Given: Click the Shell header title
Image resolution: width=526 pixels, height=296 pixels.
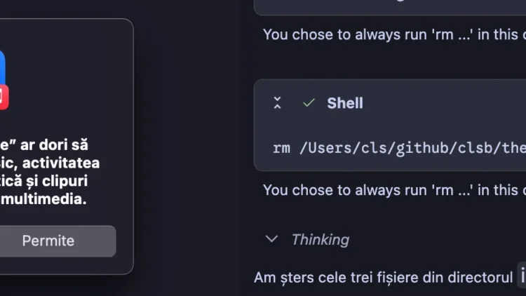Looking at the screenshot, I should tap(345, 103).
